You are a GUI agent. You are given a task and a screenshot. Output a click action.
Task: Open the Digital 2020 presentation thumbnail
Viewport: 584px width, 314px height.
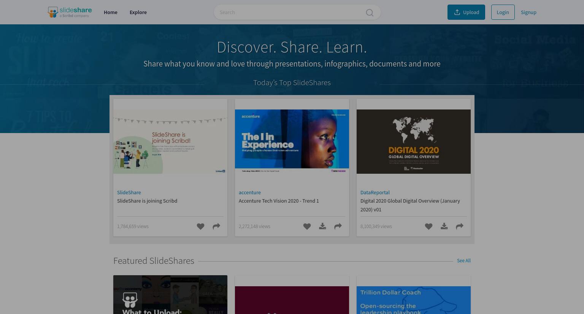[x=414, y=142]
